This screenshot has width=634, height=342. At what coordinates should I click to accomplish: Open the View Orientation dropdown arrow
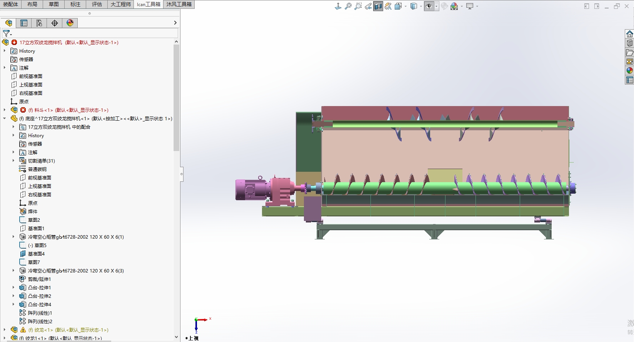(405, 6)
